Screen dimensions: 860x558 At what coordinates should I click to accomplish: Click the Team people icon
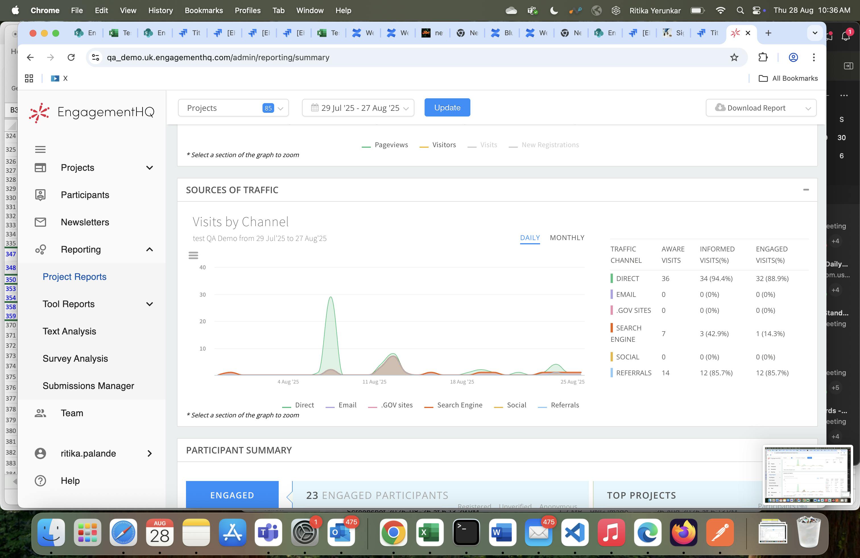pyautogui.click(x=40, y=413)
